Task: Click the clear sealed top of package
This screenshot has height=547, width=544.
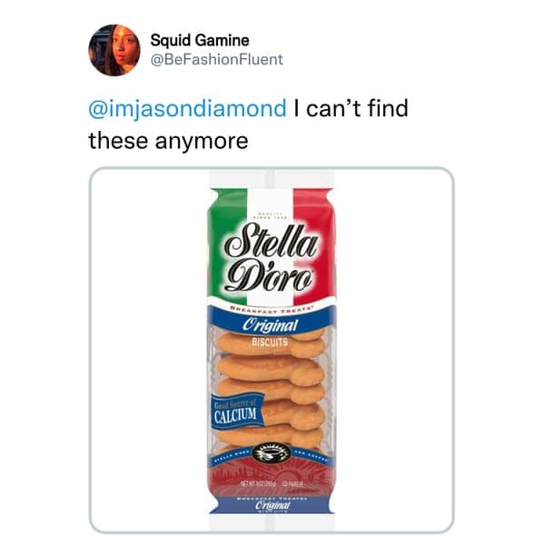Action: tap(272, 180)
